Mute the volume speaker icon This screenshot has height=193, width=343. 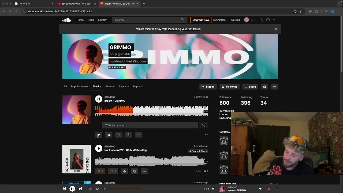[213, 189]
